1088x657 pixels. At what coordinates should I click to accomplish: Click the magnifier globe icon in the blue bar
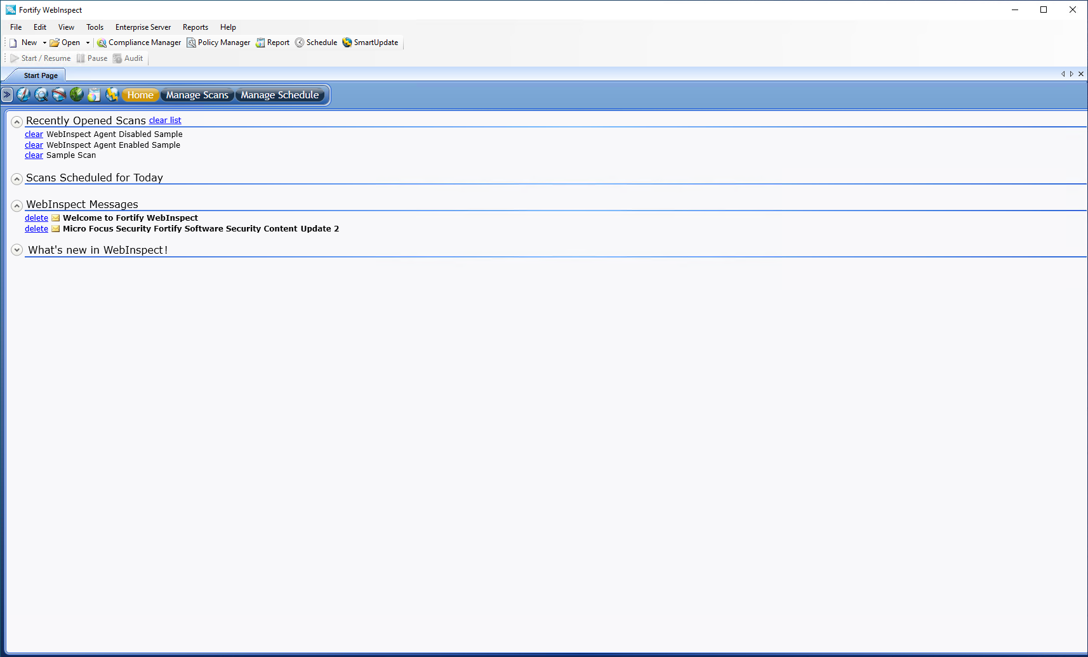41,95
